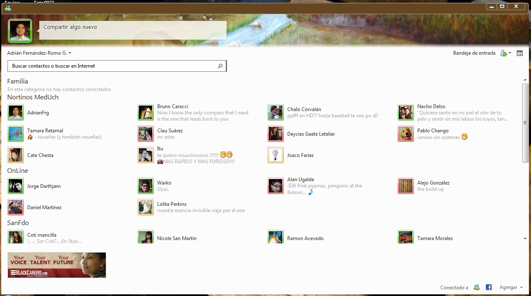Open Warko contact avatar

(x=146, y=186)
